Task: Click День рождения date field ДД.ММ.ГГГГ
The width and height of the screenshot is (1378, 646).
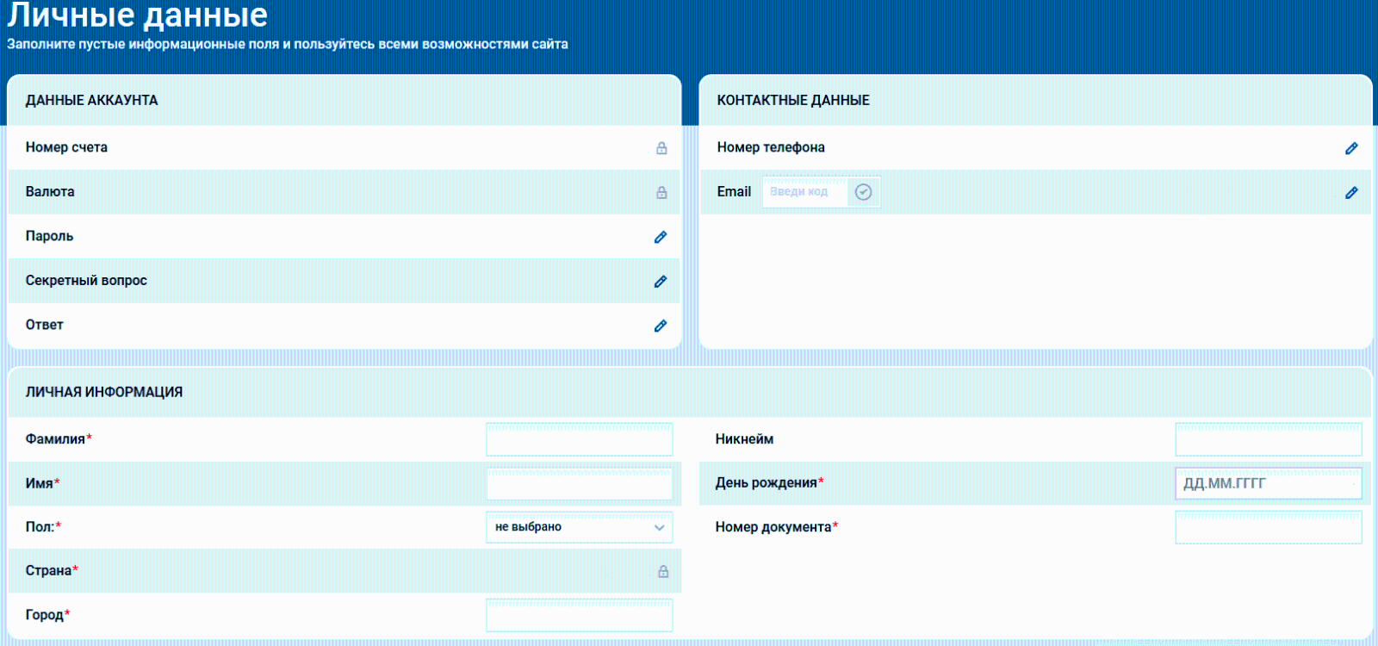Action: click(x=1268, y=483)
